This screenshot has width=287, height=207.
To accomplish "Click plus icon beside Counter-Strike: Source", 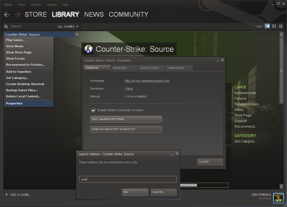I will coord(77,34).
